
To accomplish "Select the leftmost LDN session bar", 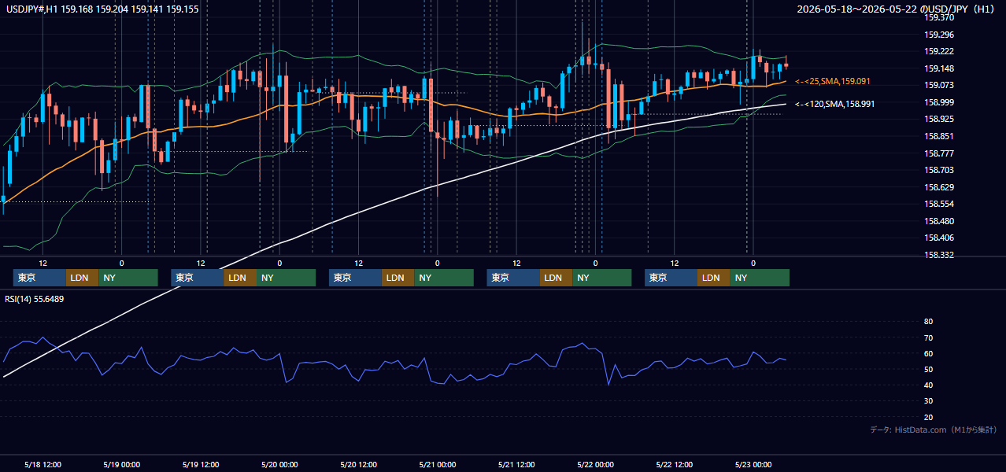I will [x=83, y=278].
